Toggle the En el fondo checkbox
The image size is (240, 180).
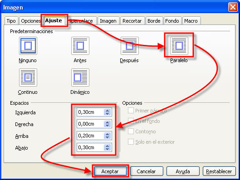click(x=131, y=121)
